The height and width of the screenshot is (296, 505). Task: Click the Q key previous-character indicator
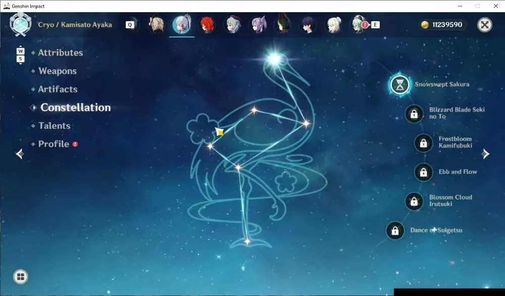[130, 25]
